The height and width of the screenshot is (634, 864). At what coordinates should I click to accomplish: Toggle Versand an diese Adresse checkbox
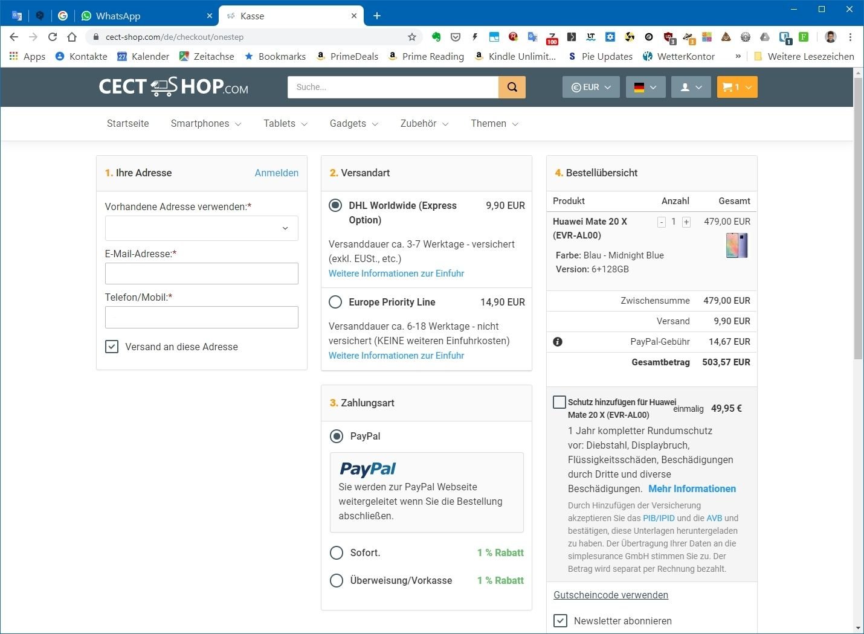[x=112, y=347]
